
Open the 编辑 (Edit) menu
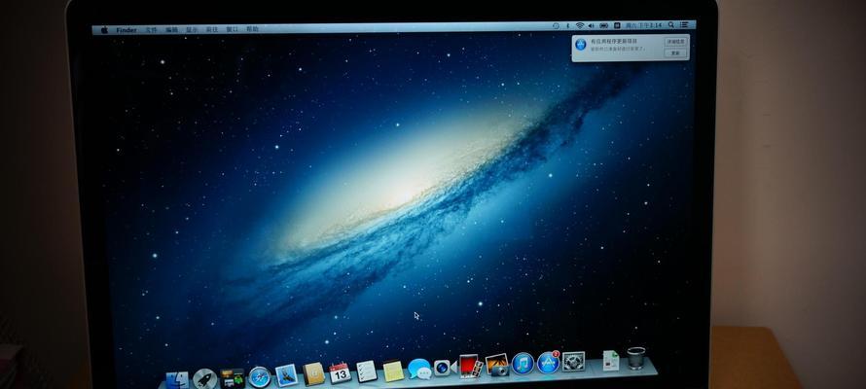point(172,29)
